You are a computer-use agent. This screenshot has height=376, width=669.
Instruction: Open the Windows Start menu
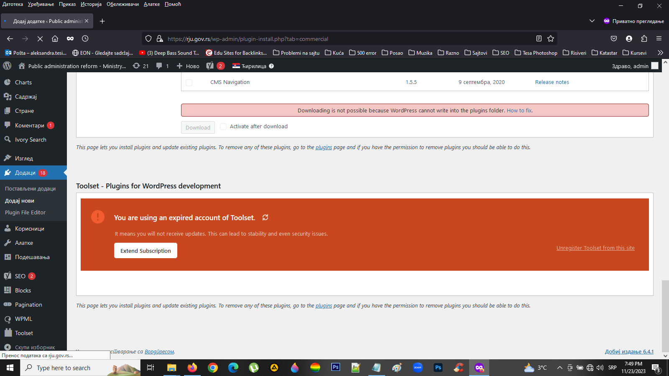[10, 368]
